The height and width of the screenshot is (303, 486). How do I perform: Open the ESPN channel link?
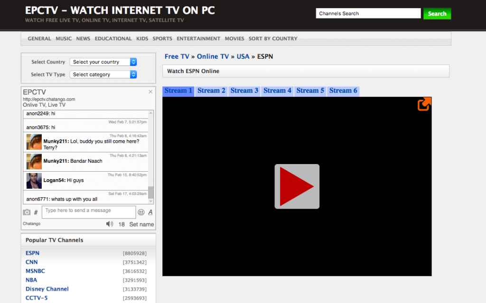point(32,253)
